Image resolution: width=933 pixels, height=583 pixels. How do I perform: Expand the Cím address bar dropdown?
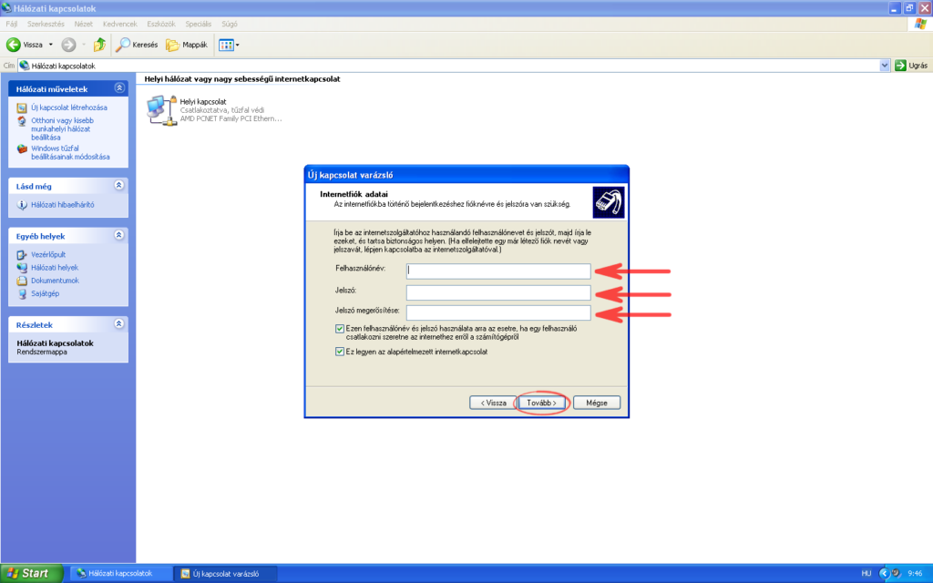883,65
